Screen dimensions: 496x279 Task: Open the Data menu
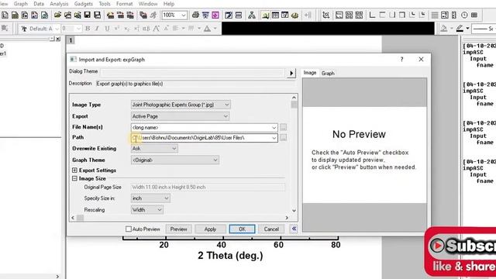[39, 4]
